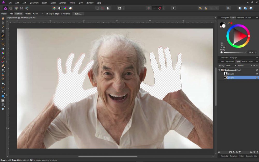This screenshot has height=162, width=259.
Task: Click the Refine... button
Action: pos(78,14)
